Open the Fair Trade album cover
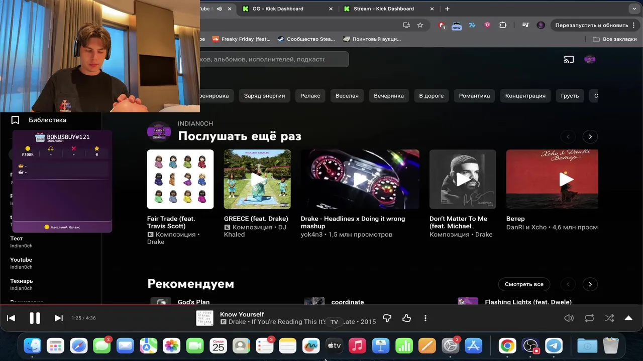Image resolution: width=643 pixels, height=361 pixels. 180,179
